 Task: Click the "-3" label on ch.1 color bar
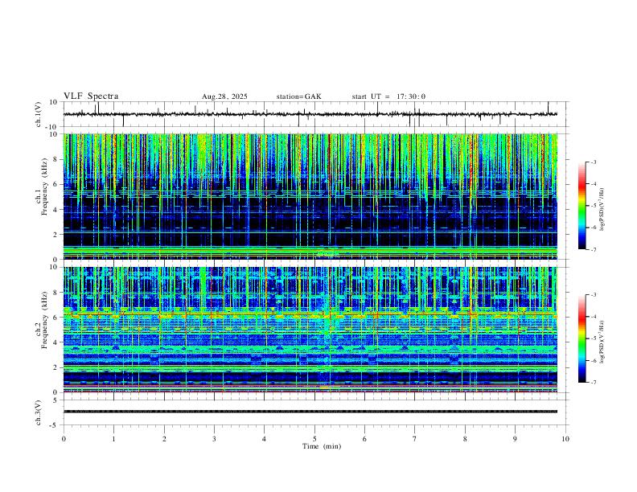click(x=593, y=162)
